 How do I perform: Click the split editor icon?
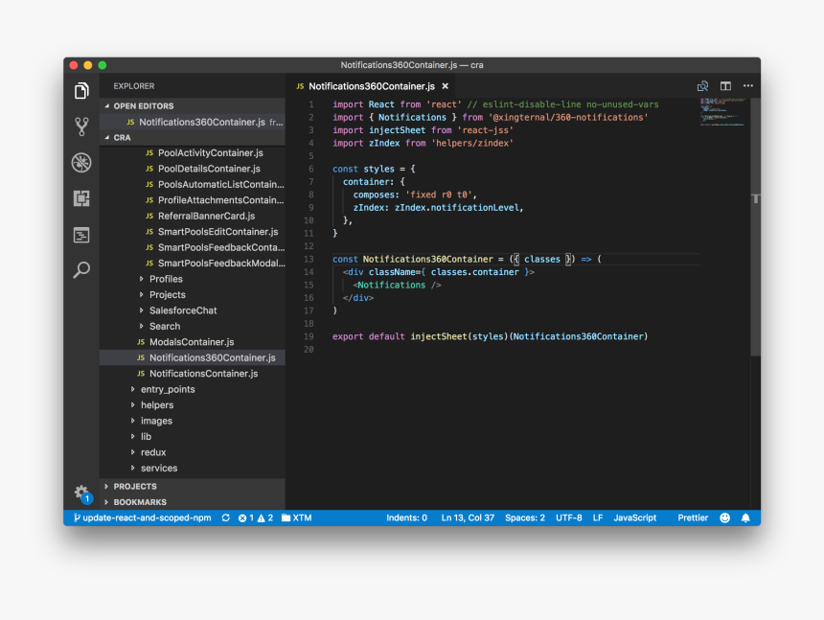[725, 86]
